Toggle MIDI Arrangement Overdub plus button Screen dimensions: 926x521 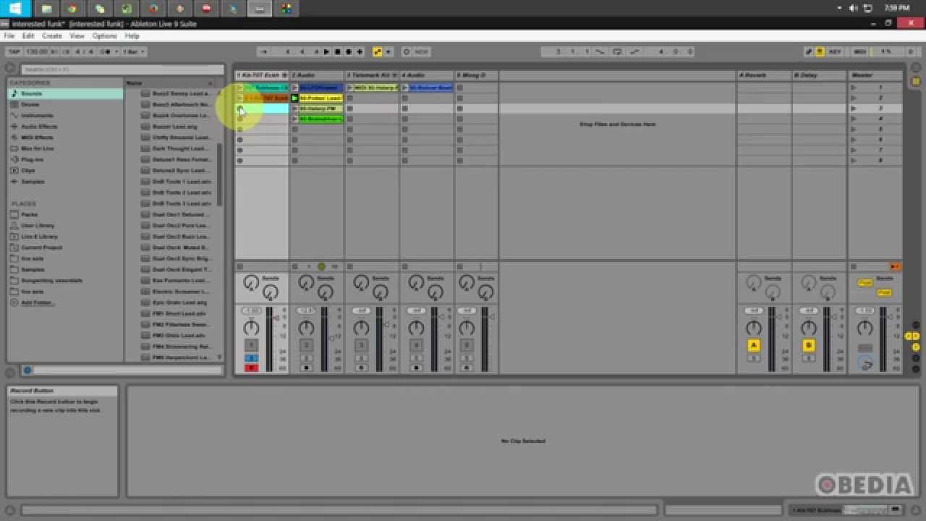click(360, 51)
